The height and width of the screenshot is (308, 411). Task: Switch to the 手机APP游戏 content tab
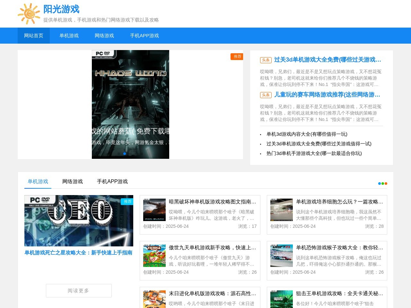click(x=112, y=182)
